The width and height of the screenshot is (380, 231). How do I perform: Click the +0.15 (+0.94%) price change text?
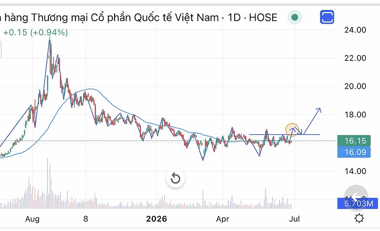[35, 32]
